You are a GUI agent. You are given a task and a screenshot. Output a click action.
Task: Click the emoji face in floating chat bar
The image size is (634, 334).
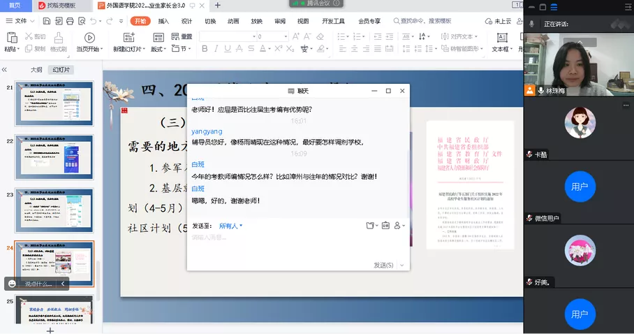pyautogui.click(x=13, y=284)
